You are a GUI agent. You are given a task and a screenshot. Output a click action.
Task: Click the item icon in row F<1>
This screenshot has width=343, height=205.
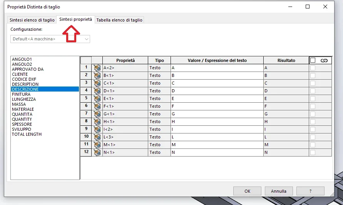[x=97, y=106]
